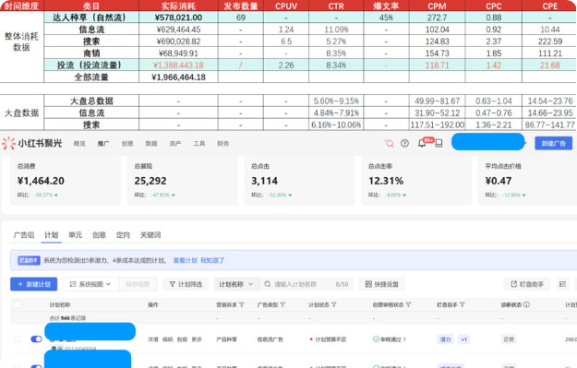The height and width of the screenshot is (368, 577).
Task: Filter the 广告类型 column via funnel icon
Action: coord(282,304)
